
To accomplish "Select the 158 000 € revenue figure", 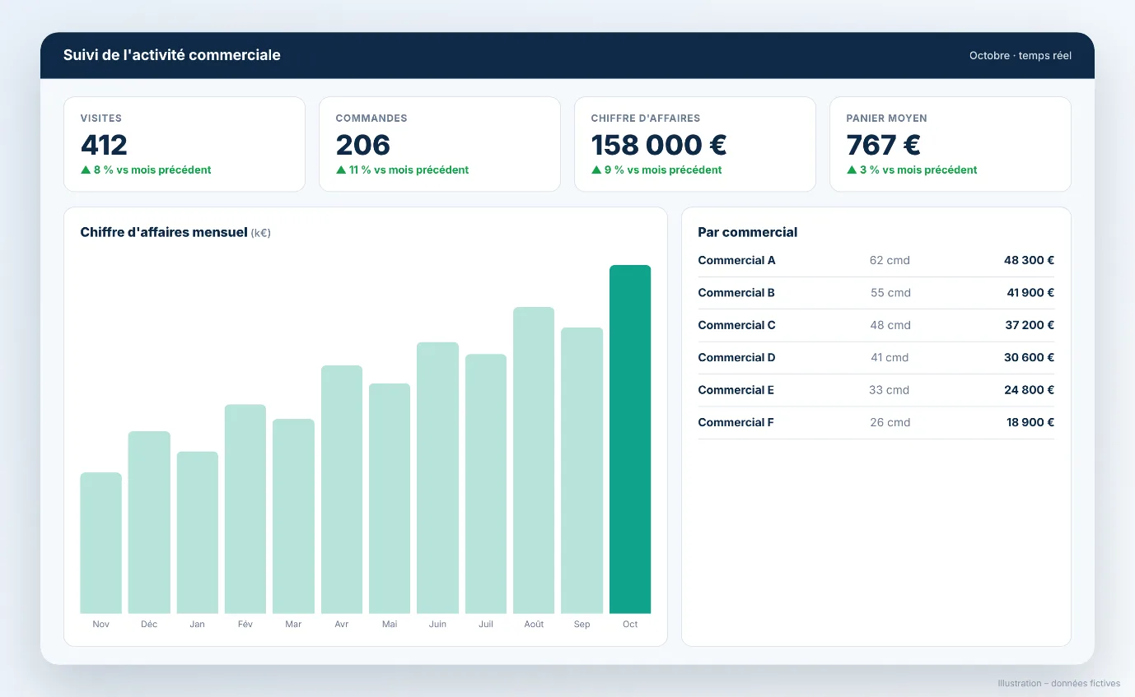I will pos(659,145).
